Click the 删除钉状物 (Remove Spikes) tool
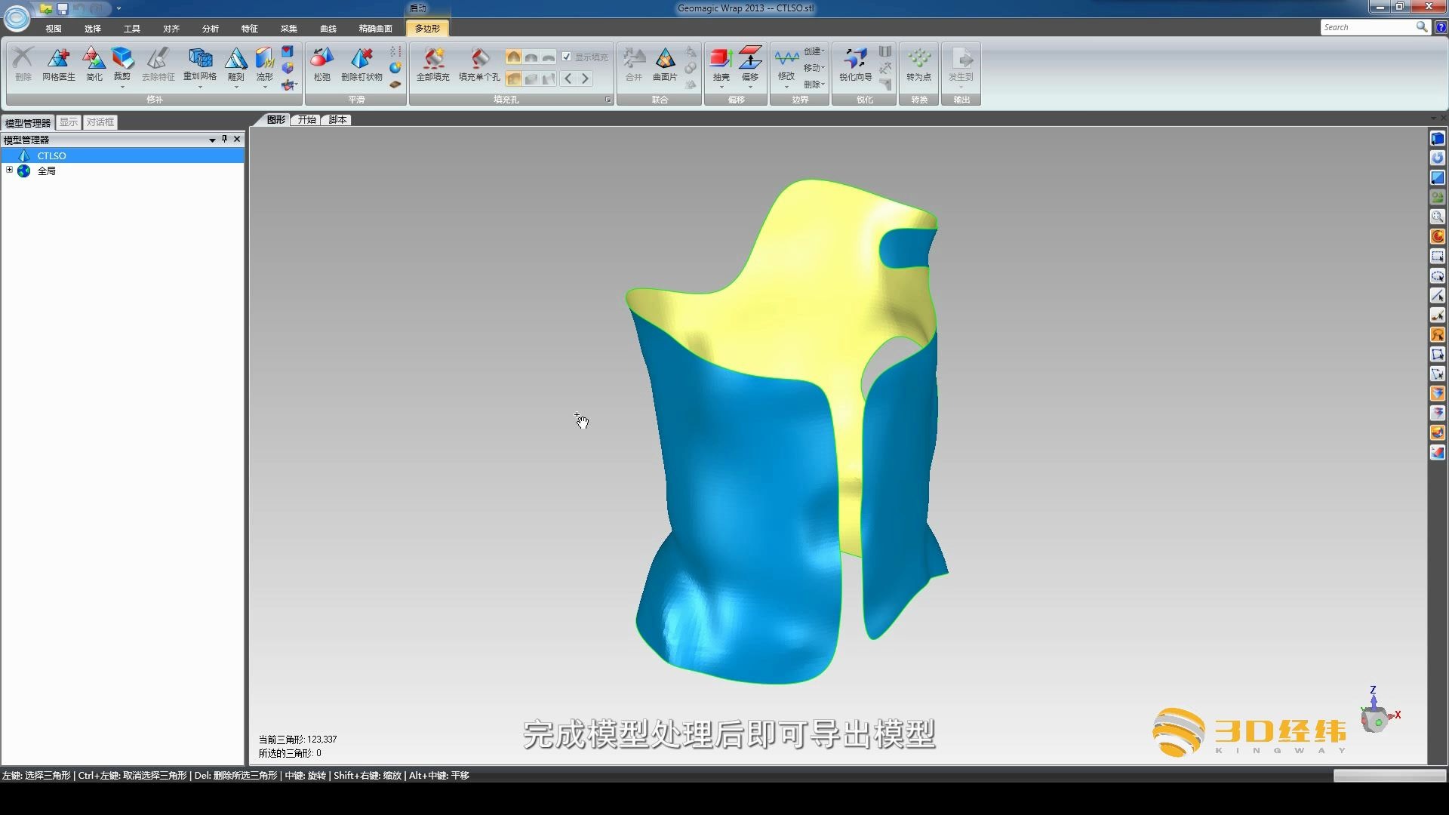Screen dimensions: 1449x815 (361, 66)
